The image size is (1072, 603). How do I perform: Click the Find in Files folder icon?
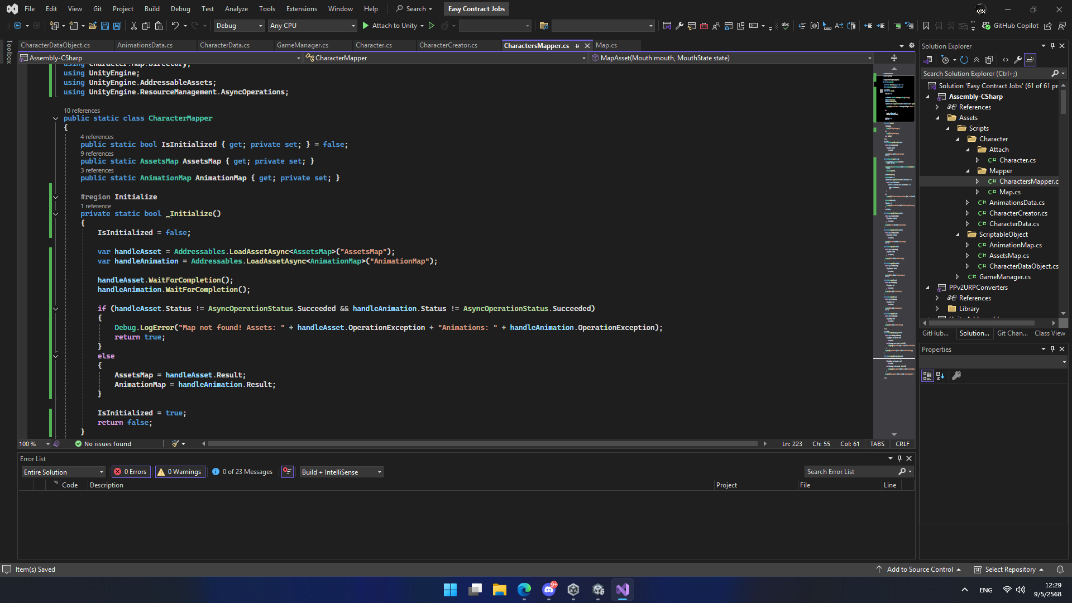click(544, 26)
